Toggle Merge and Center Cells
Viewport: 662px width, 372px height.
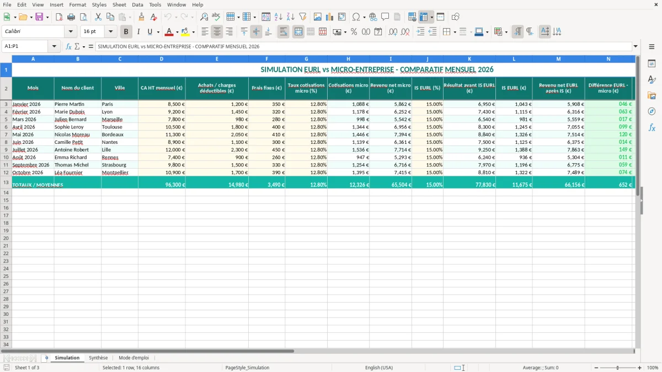298,32
